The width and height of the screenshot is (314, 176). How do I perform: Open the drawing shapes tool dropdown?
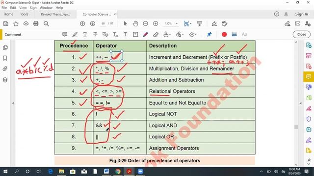(x=193, y=34)
